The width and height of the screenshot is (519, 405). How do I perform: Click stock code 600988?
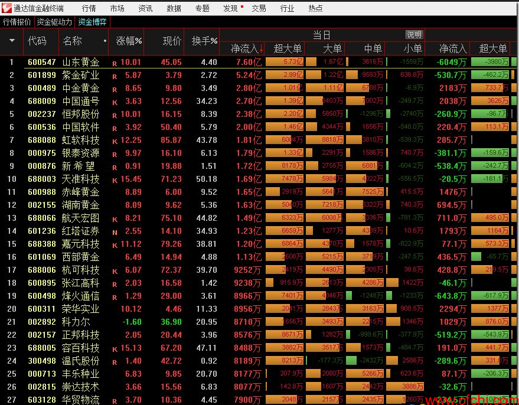(x=42, y=192)
